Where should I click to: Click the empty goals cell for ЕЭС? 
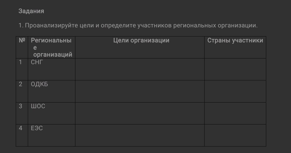[x=140, y=135]
